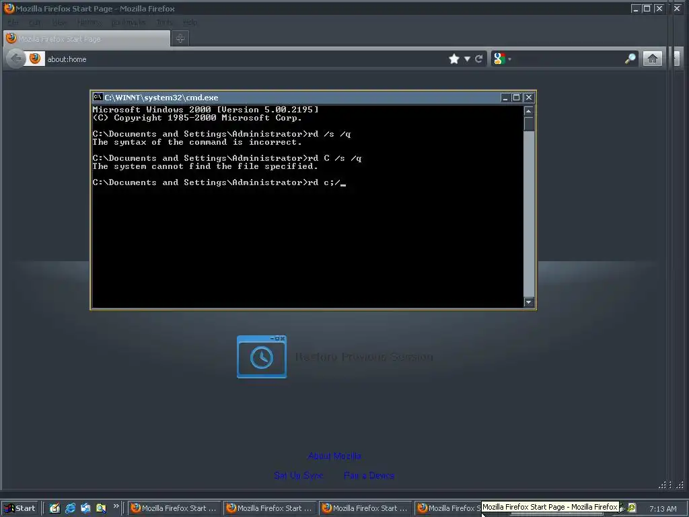
Task: Go to the Firefox home page button
Action: click(653, 59)
